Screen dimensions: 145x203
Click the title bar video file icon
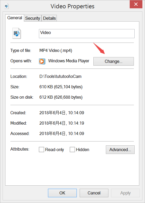tap(6, 6)
